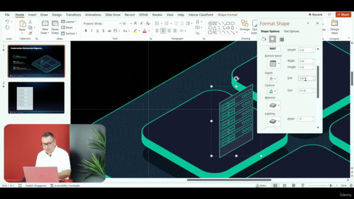Screen dimensions: 354x199
Task: Click the Share button
Action: (x=343, y=14)
